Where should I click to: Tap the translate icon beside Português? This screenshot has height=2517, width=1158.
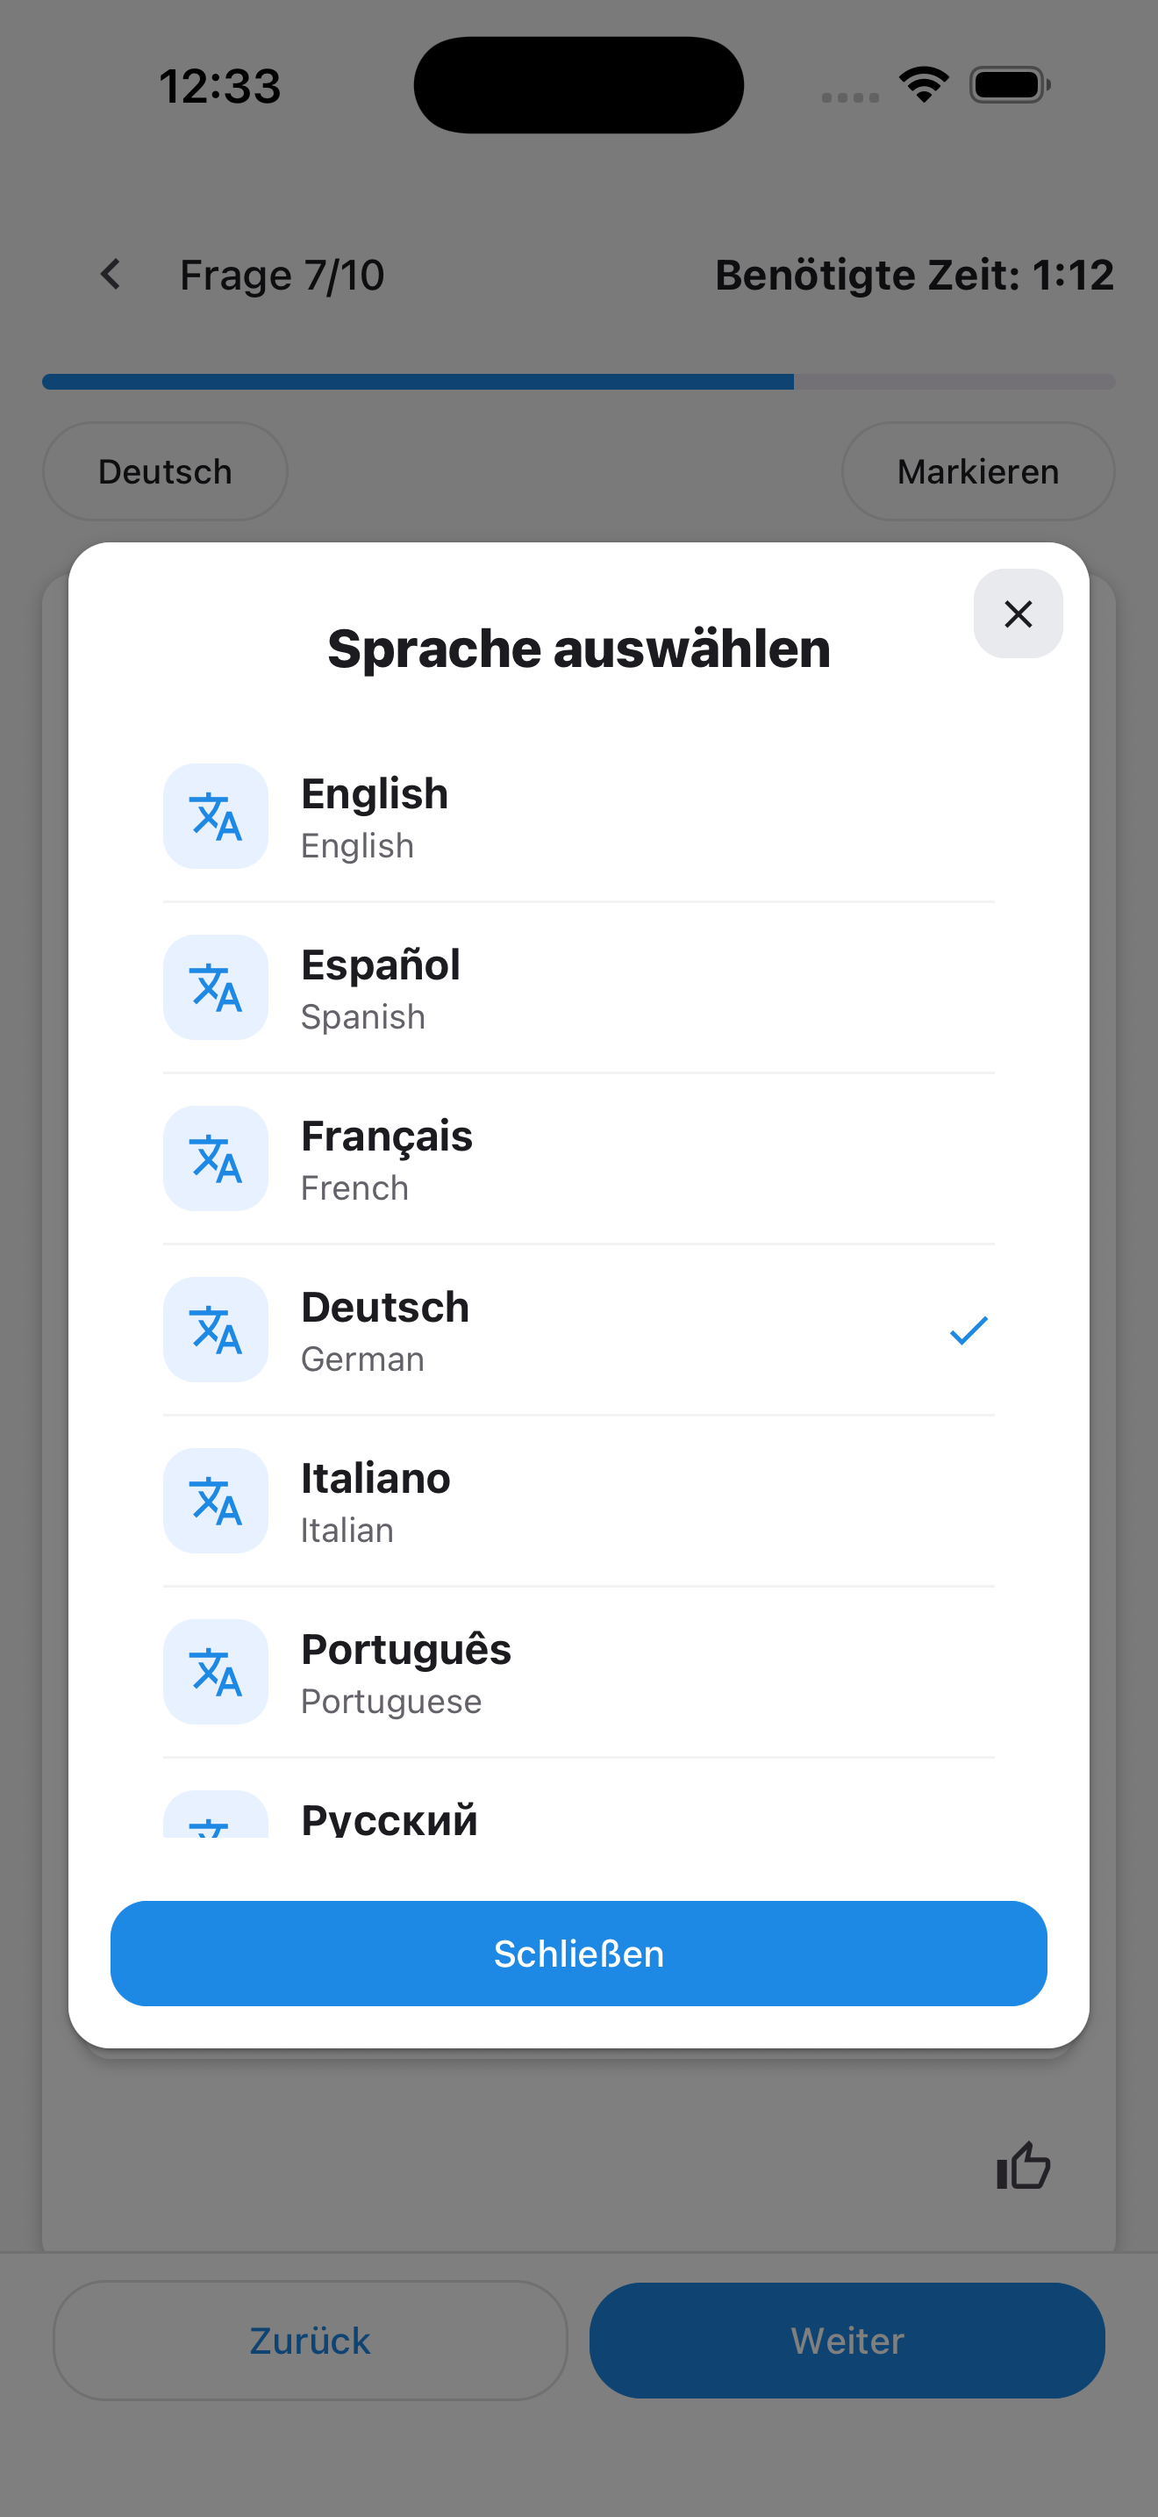point(215,1671)
